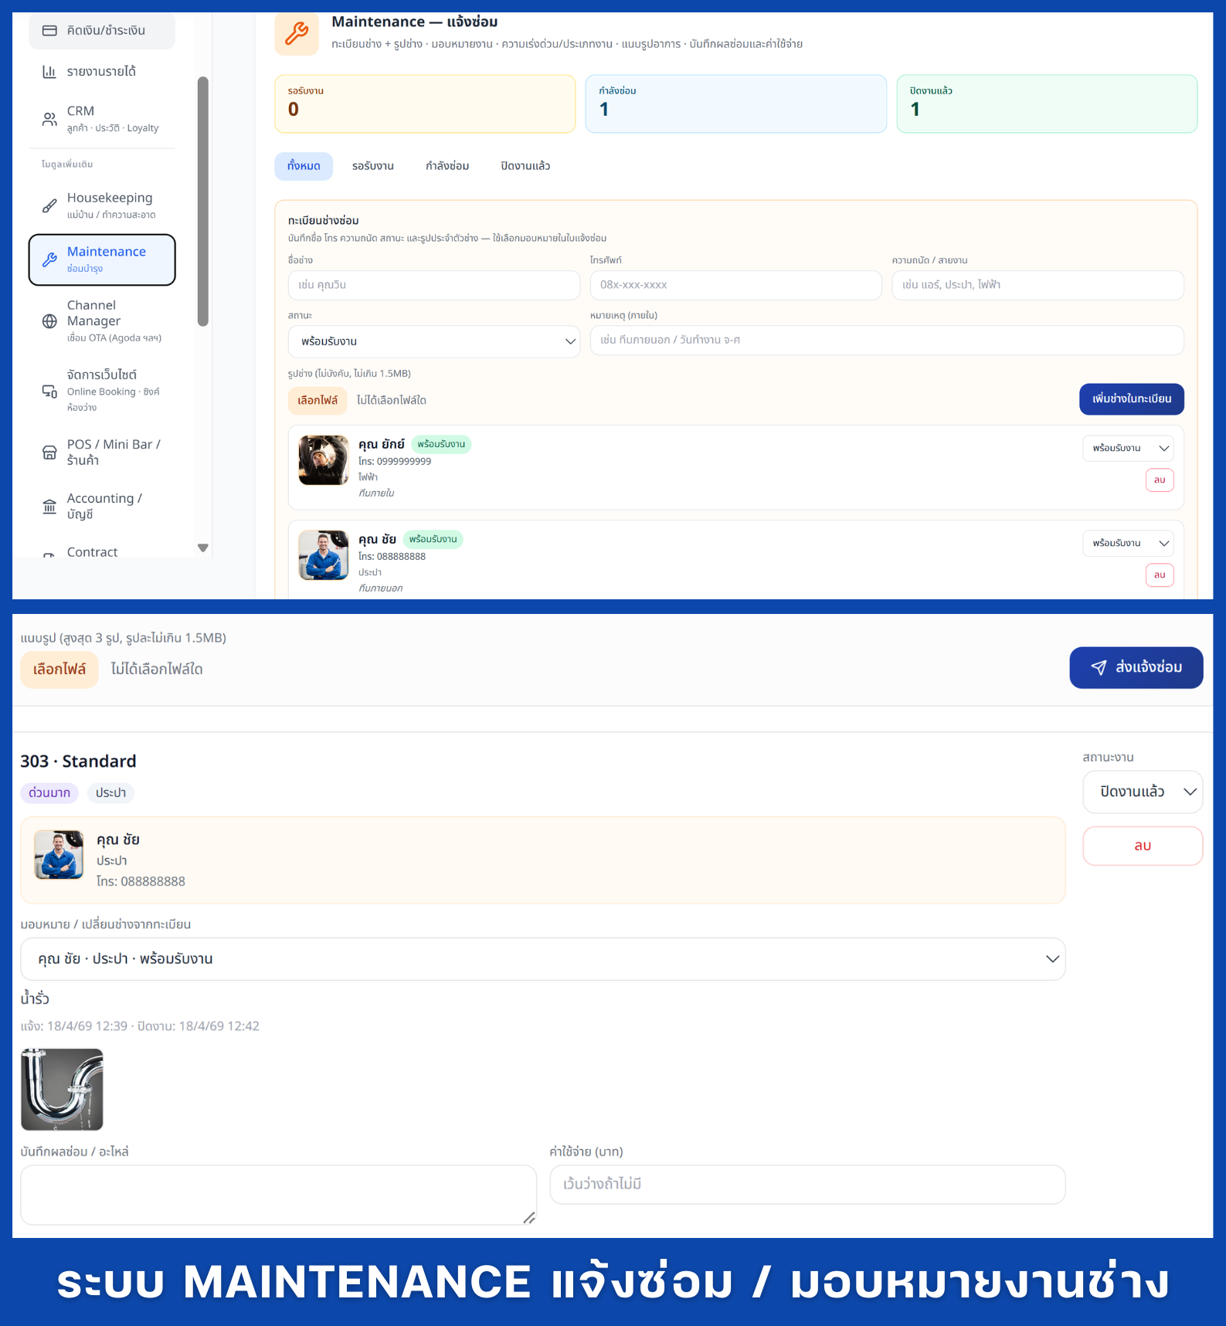Viewport: 1226px width, 1326px height.
Task: Delete technician คุณ ชัย from registry
Action: pyautogui.click(x=1160, y=575)
